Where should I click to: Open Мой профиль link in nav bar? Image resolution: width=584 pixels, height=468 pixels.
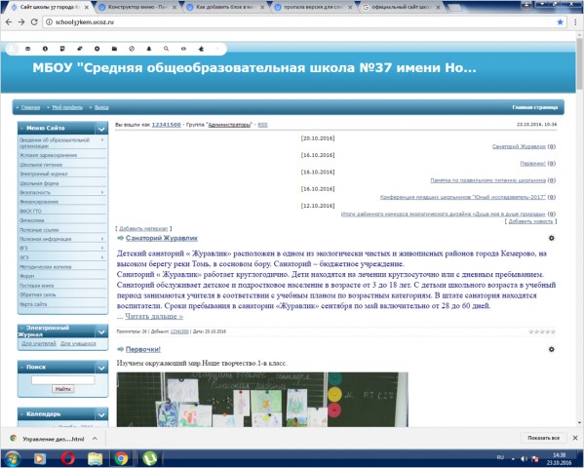coord(67,107)
